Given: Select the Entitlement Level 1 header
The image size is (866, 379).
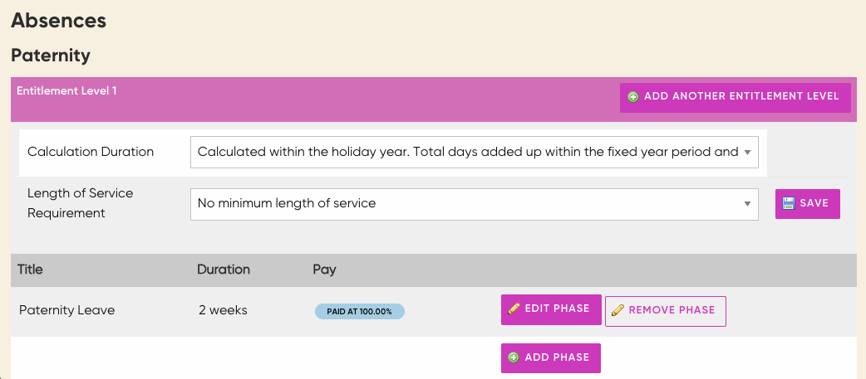Looking at the screenshot, I should (x=66, y=90).
